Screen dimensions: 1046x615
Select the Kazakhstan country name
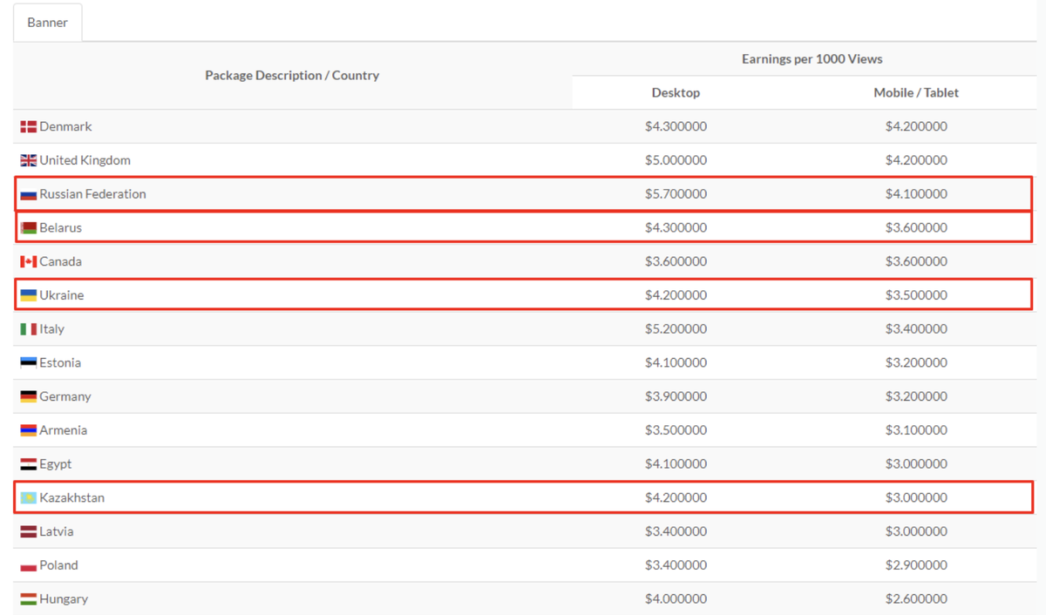[x=71, y=497]
